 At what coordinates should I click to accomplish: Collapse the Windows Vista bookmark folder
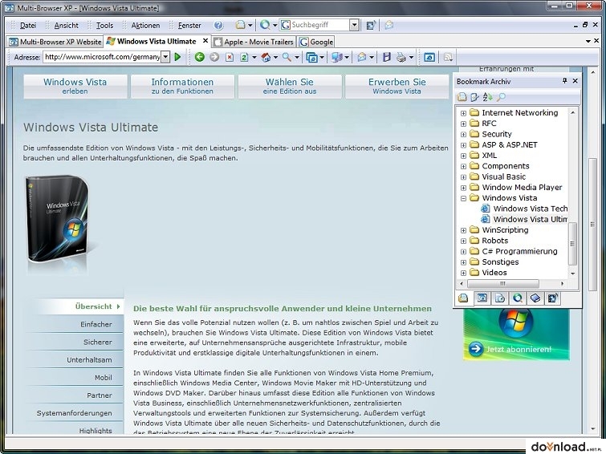coord(463,198)
